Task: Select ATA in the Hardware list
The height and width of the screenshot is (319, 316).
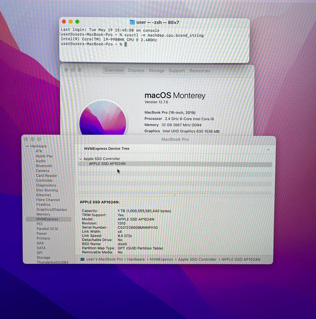Action: pos(39,151)
